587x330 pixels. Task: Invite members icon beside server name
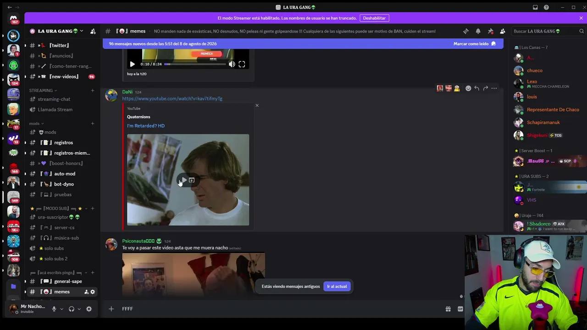point(93,31)
